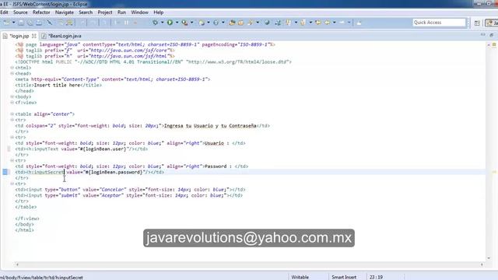Click the Smart Insert status bar entry

coord(344,277)
